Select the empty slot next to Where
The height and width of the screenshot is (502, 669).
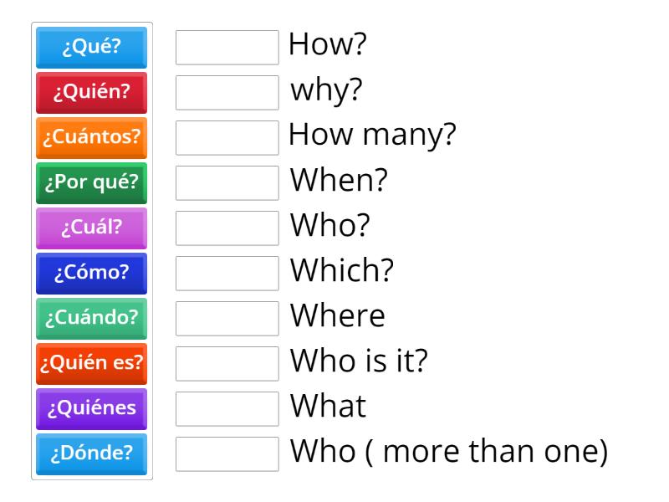coord(227,319)
